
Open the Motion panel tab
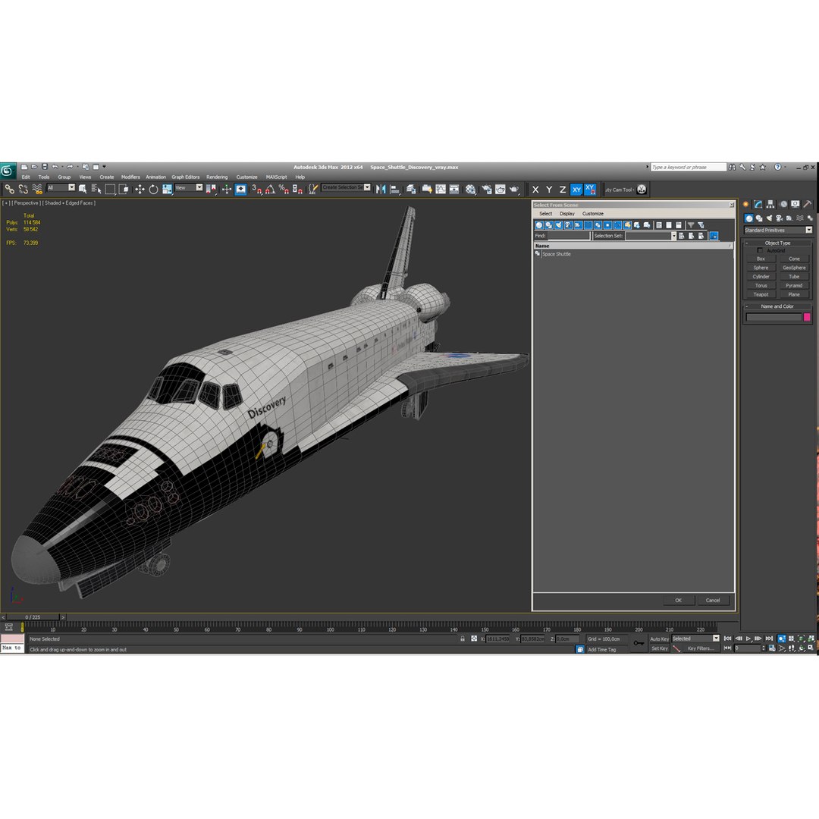coord(783,204)
